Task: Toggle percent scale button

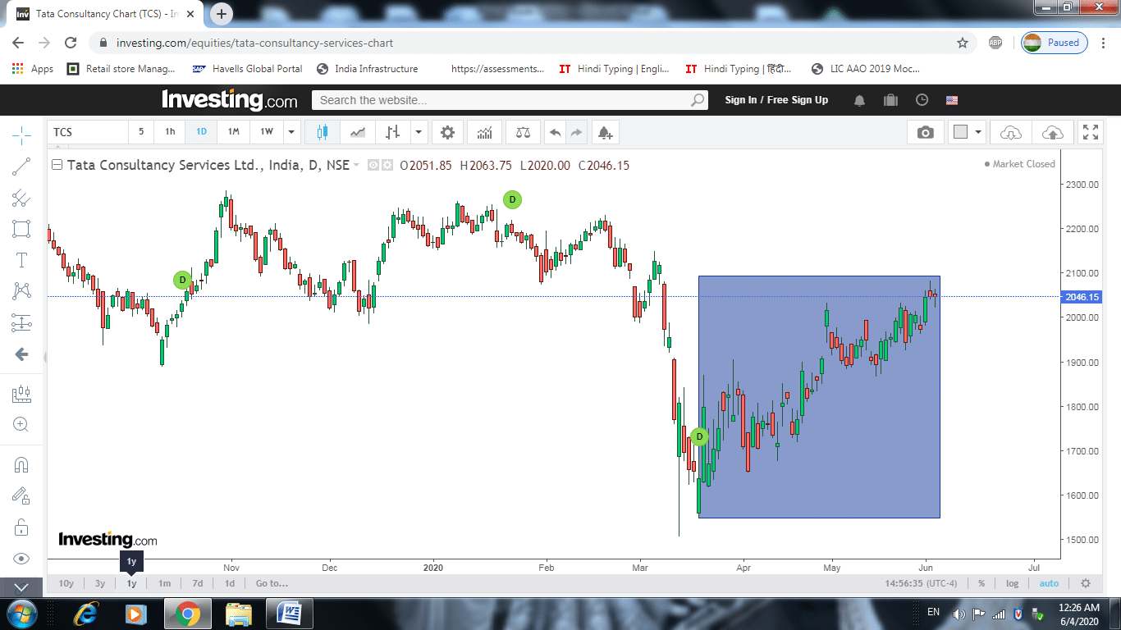Action: [x=981, y=583]
